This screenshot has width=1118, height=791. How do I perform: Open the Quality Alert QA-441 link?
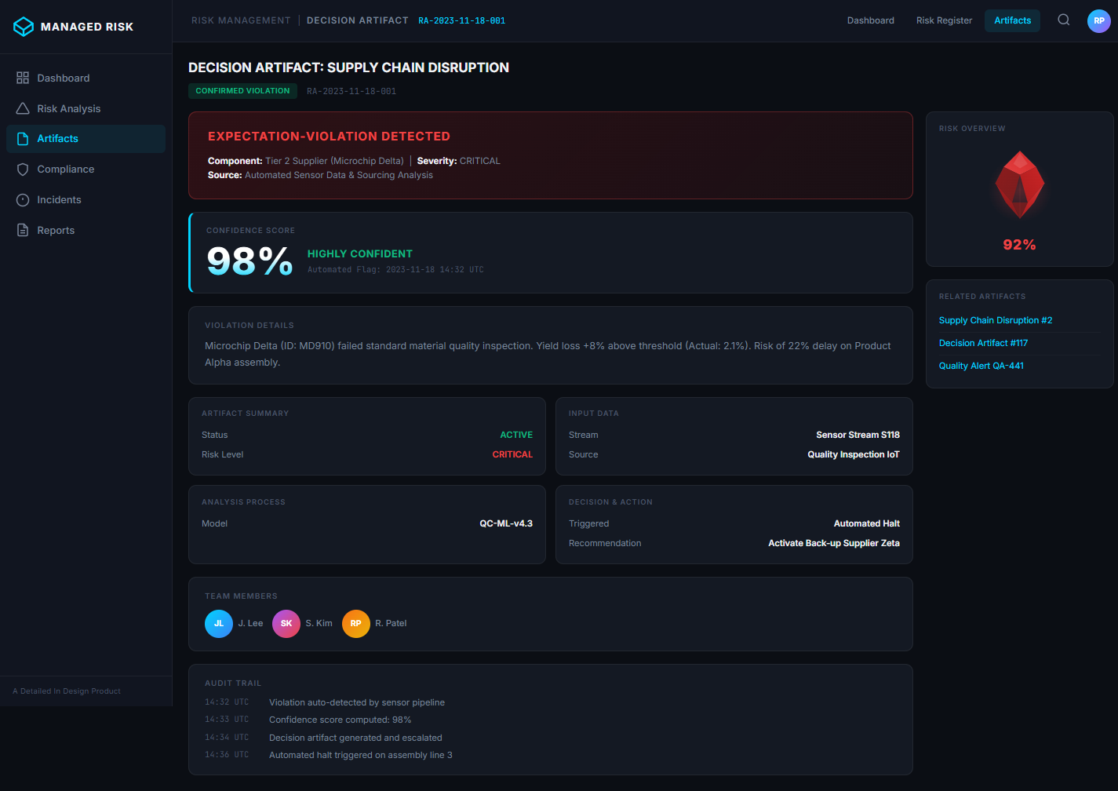click(x=981, y=366)
